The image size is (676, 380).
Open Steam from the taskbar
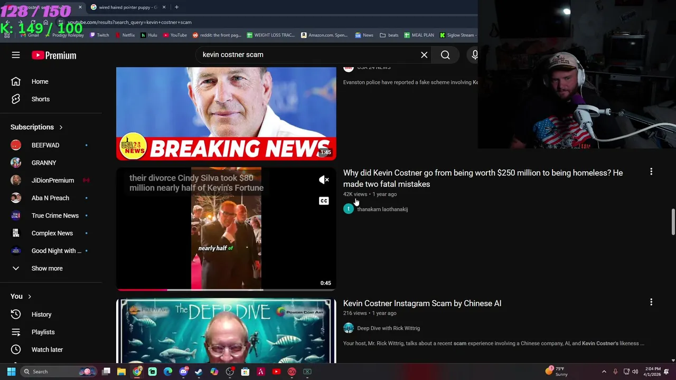(199, 372)
